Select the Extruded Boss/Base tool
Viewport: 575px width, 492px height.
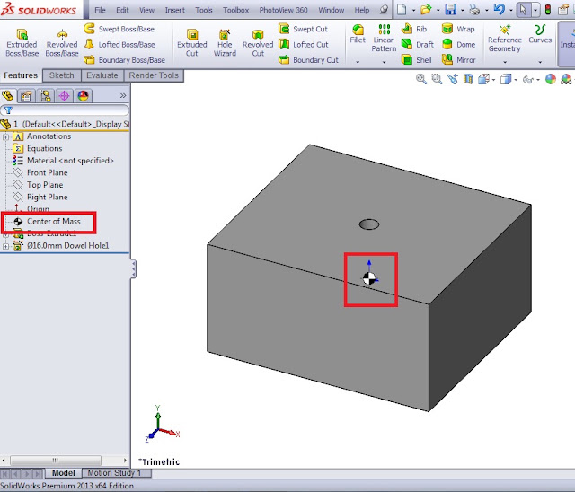[22, 43]
